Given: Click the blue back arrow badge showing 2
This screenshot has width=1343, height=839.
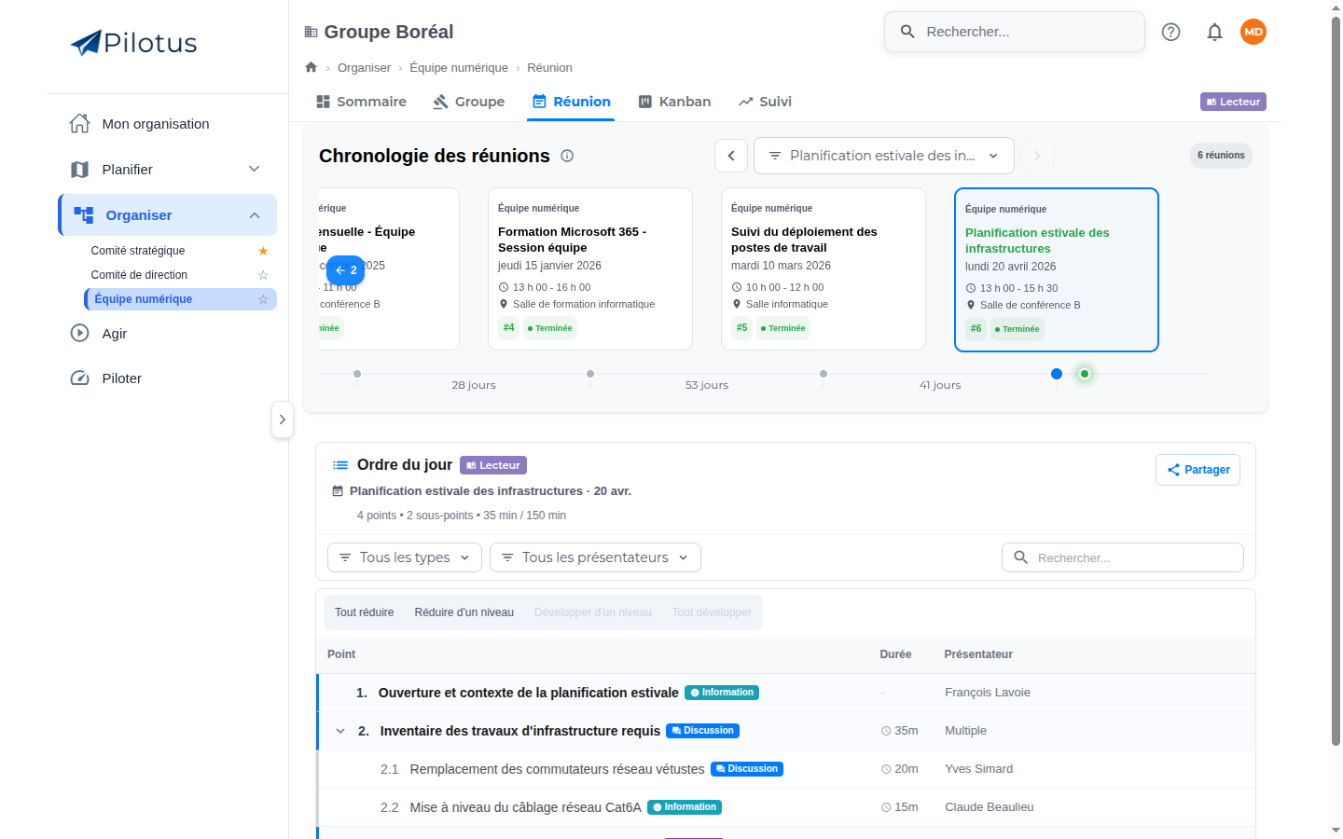Looking at the screenshot, I should click(345, 269).
